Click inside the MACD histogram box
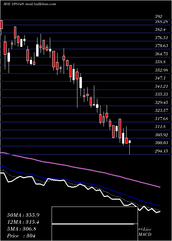 [x=95, y=224]
